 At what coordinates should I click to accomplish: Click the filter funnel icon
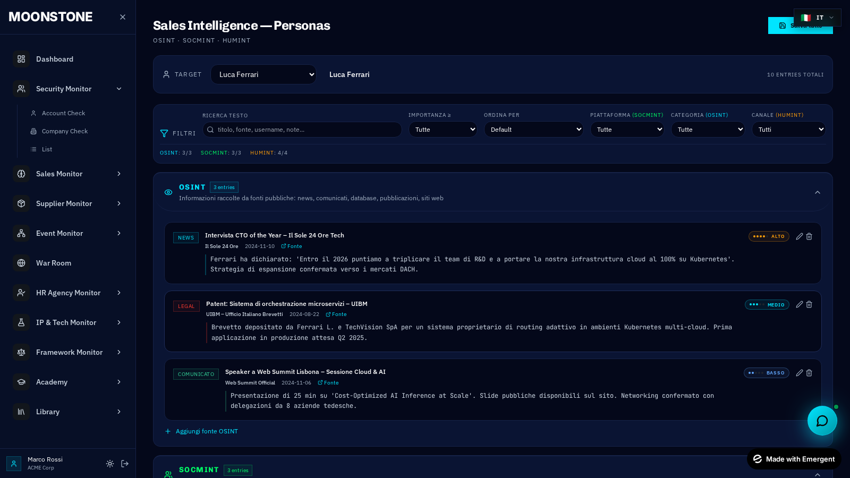(x=164, y=133)
